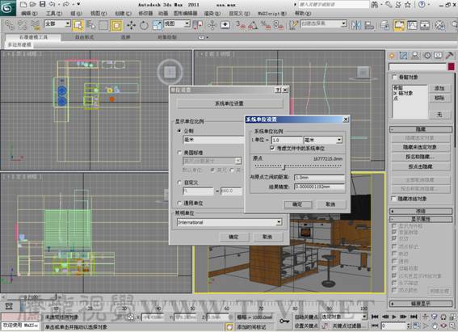Open the 视图 menu
458x332 pixels.
pyautogui.click(x=99, y=14)
